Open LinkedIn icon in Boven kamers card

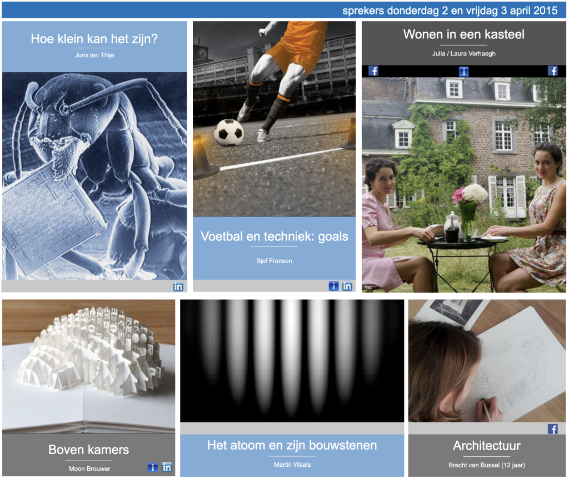(x=167, y=467)
